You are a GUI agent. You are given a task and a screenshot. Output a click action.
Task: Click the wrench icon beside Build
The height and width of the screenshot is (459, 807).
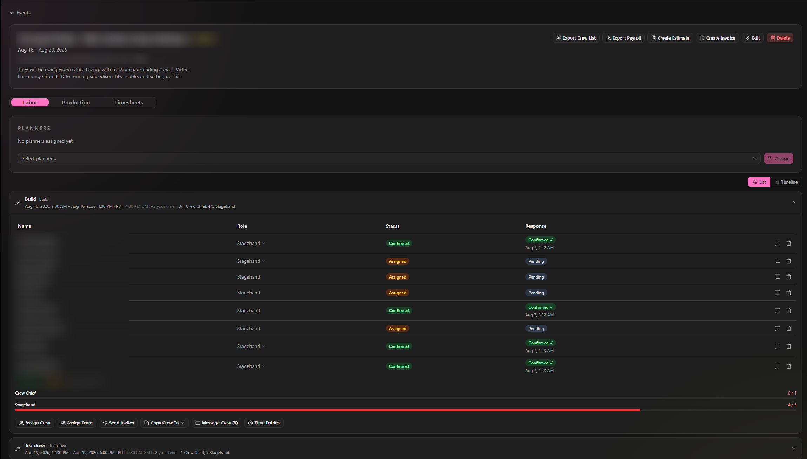coord(18,202)
